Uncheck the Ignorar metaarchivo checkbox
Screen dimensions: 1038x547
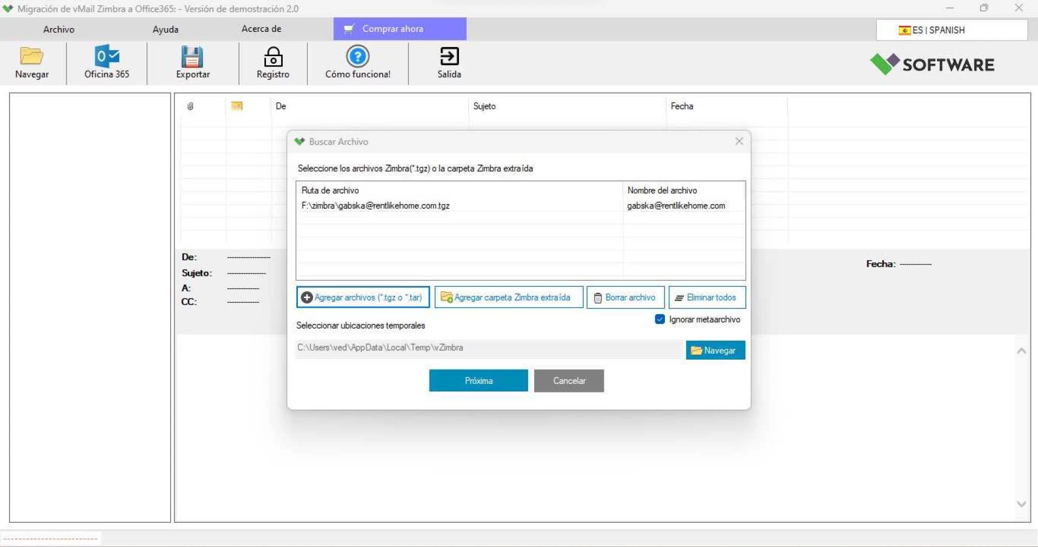660,319
